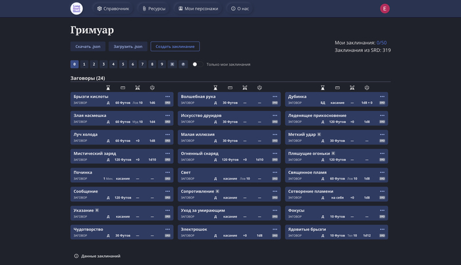Screen dimensions: 461x265
Task: Toggle spell level 4 filter
Action: click(x=113, y=64)
